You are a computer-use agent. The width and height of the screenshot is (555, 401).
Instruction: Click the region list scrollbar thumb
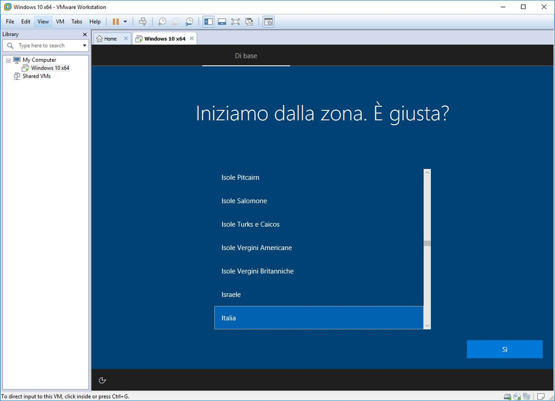click(427, 243)
